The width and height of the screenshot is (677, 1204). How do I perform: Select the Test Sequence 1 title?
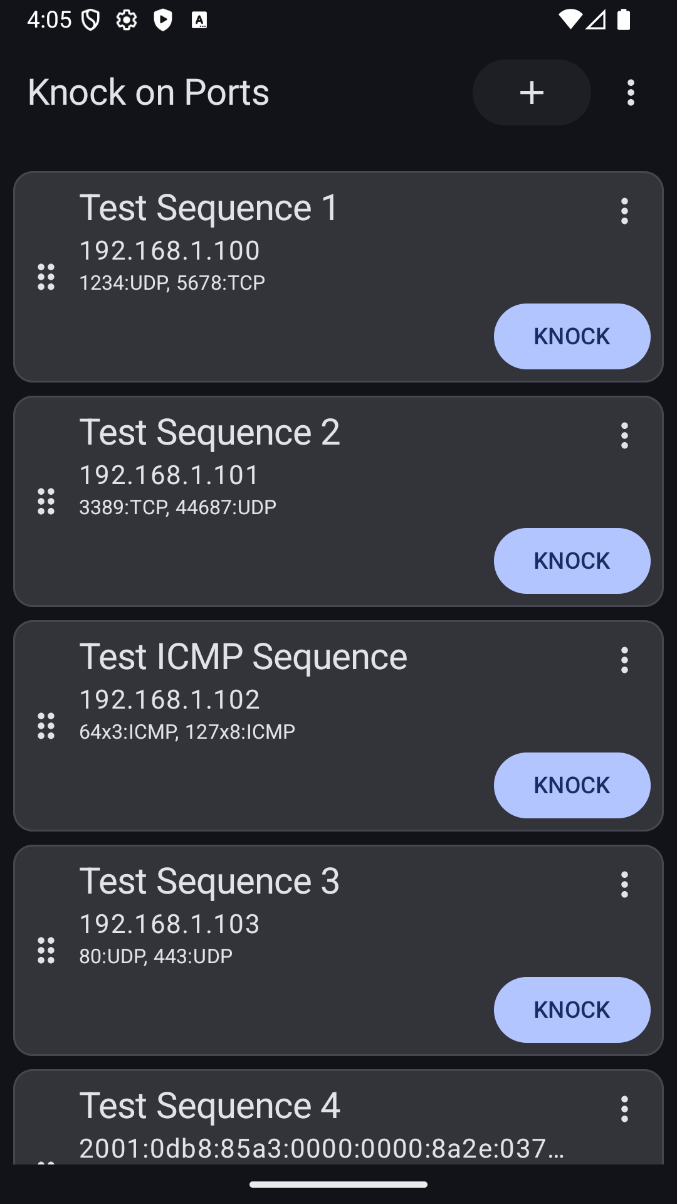209,208
